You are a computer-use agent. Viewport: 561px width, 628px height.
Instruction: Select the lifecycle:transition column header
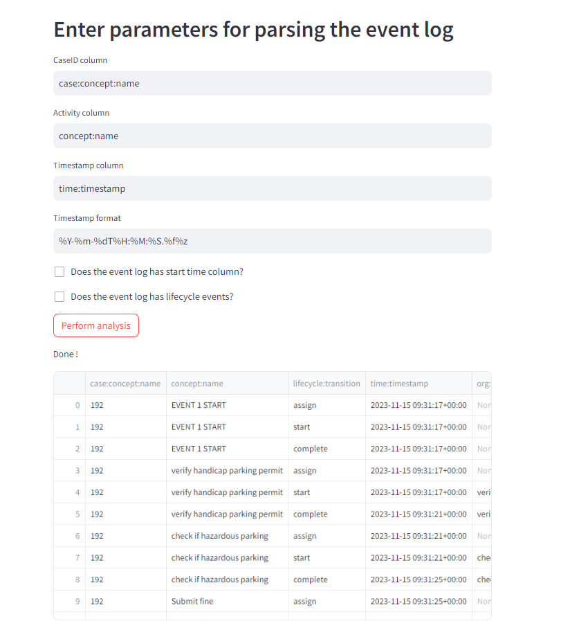tap(325, 383)
